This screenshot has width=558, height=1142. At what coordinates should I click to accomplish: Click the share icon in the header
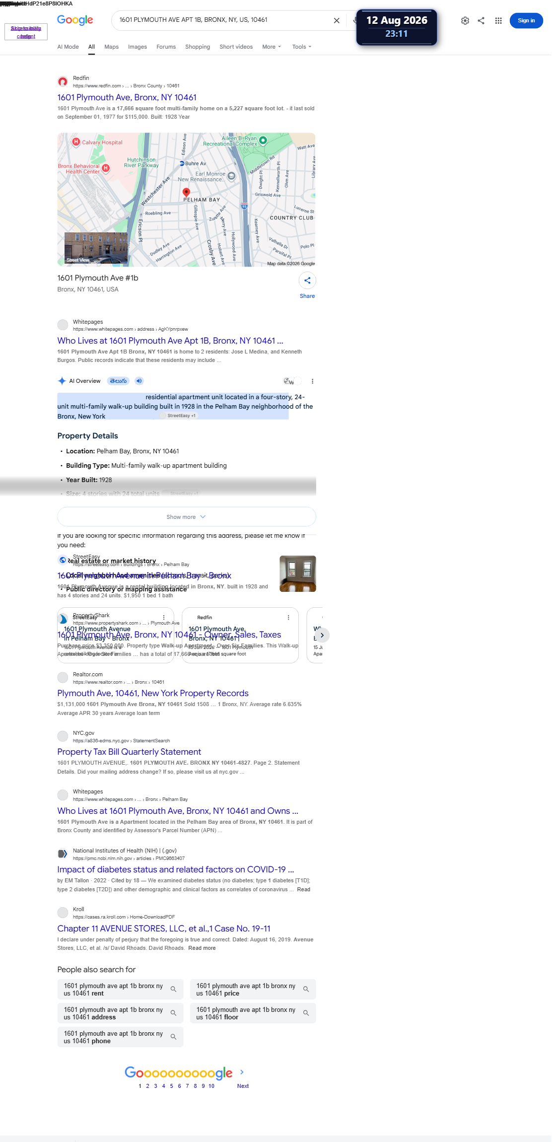point(481,20)
